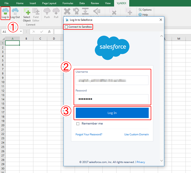Screen dimensions: 191x173
Task: Select column M header
Action: pos(179,39)
